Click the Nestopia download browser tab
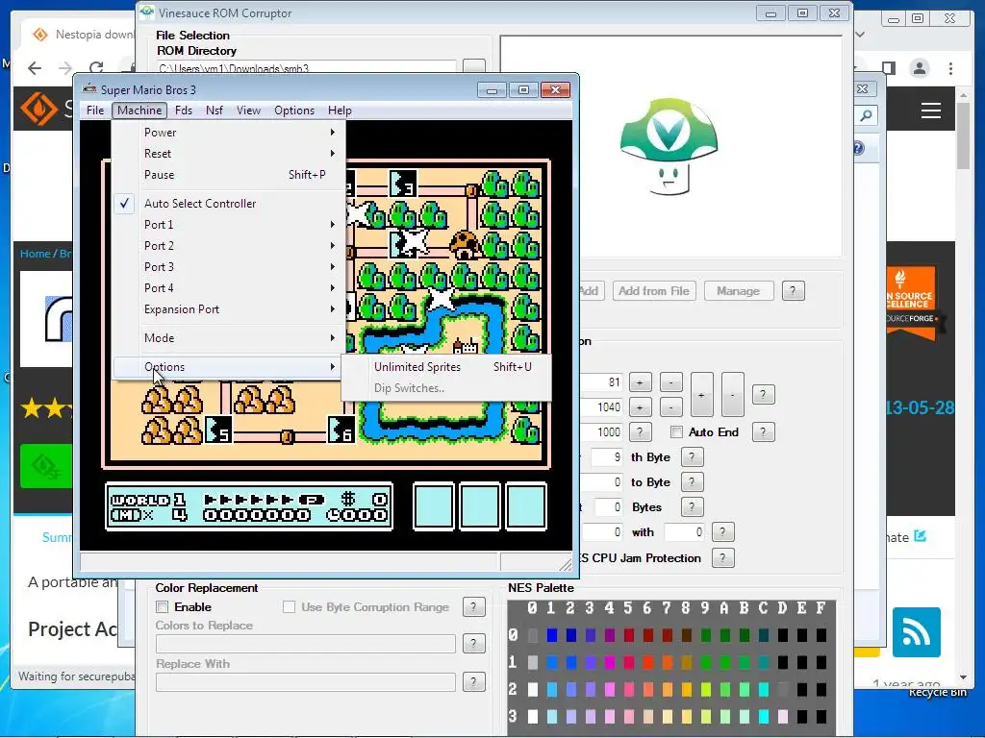Image resolution: width=985 pixels, height=738 pixels. point(79,35)
